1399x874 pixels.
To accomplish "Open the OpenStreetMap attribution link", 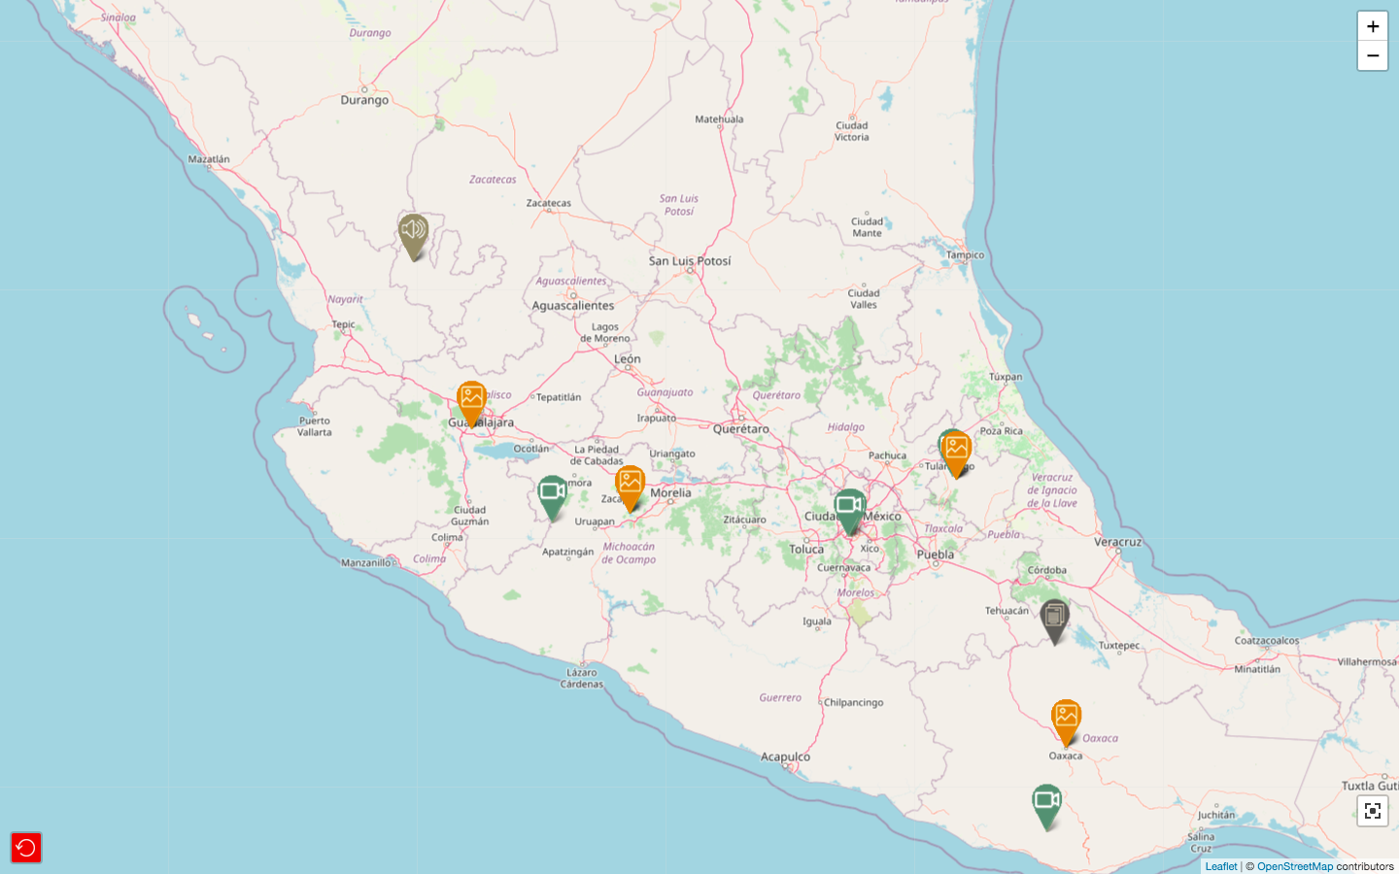I will (x=1294, y=866).
